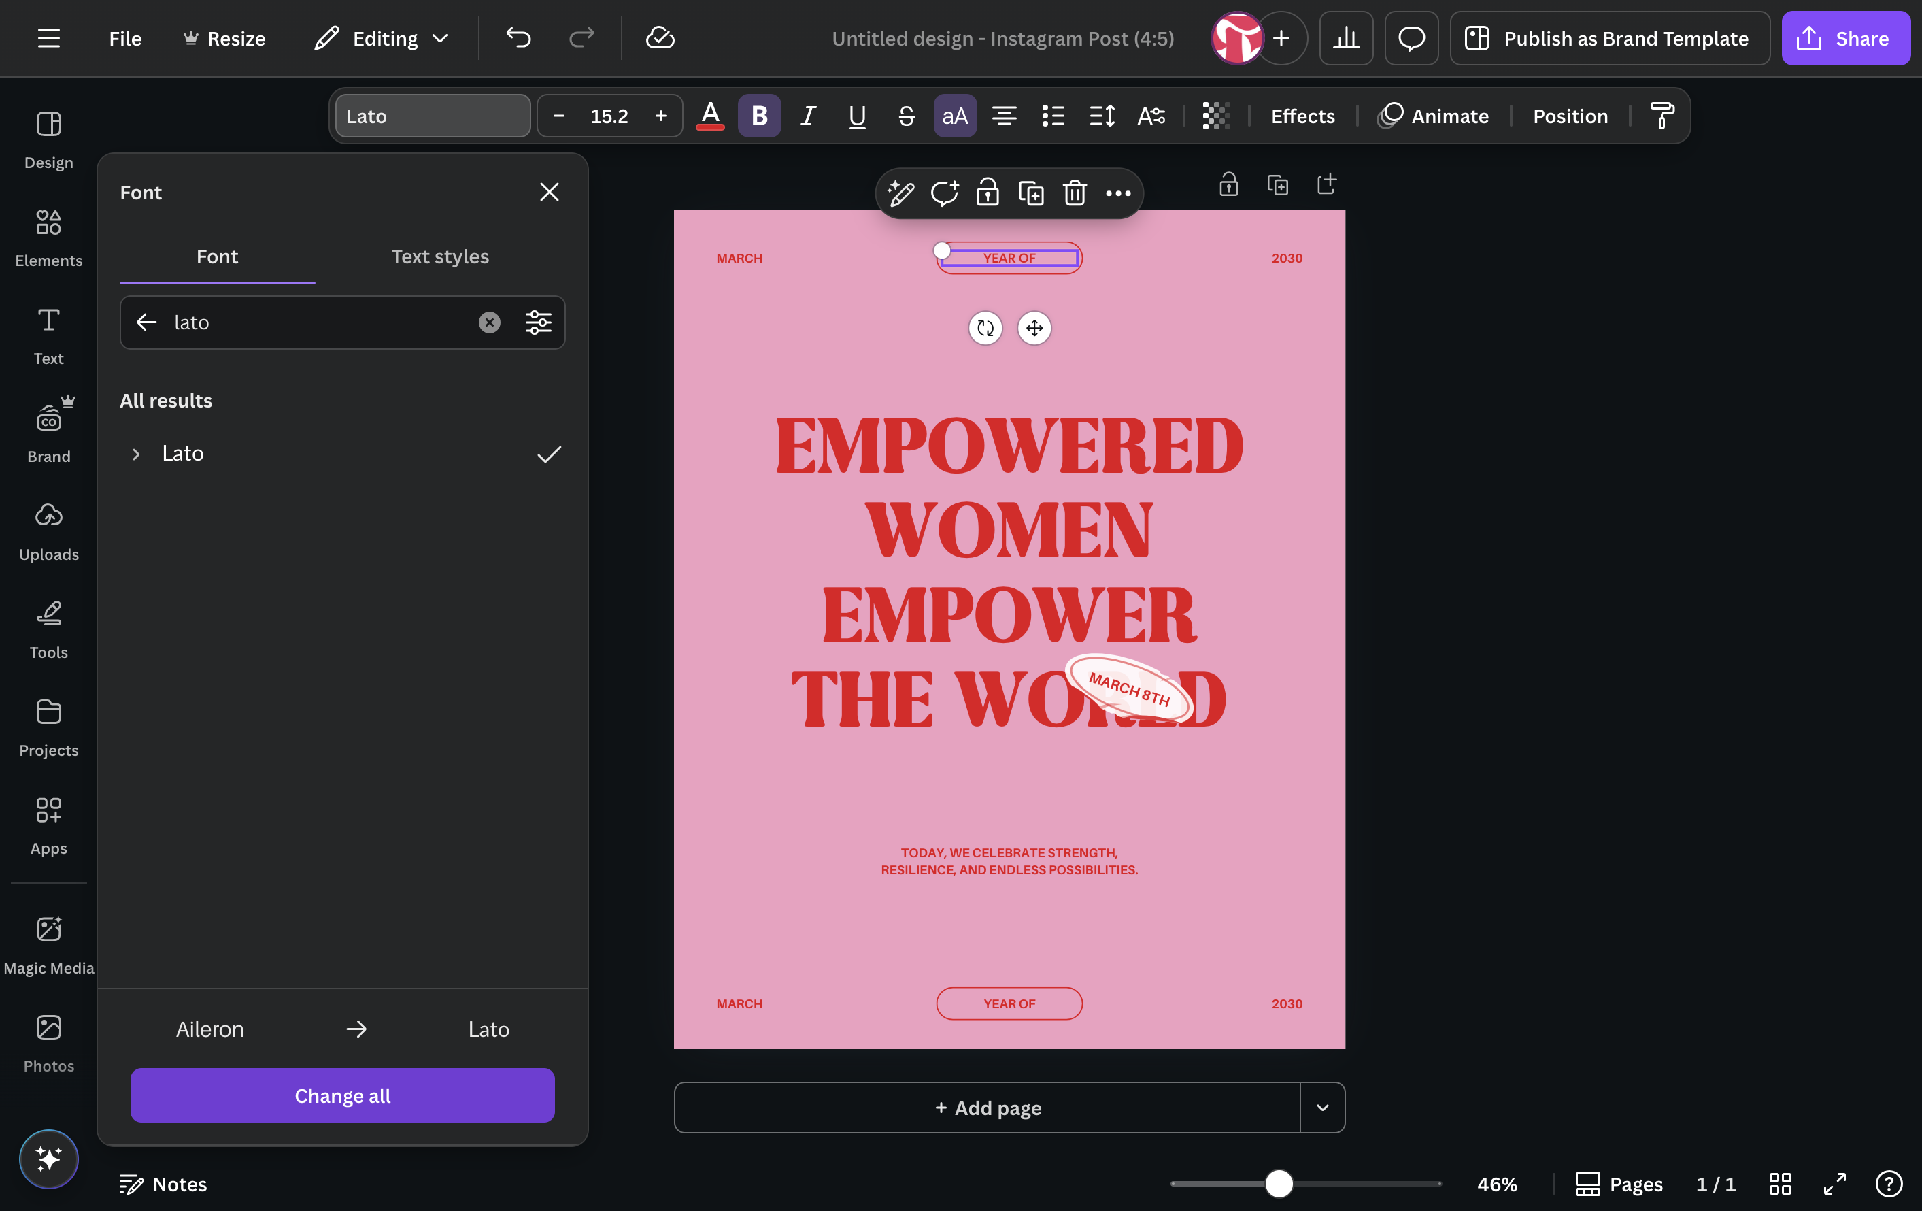Open more options ellipsis in floating toolbar

click(x=1117, y=193)
